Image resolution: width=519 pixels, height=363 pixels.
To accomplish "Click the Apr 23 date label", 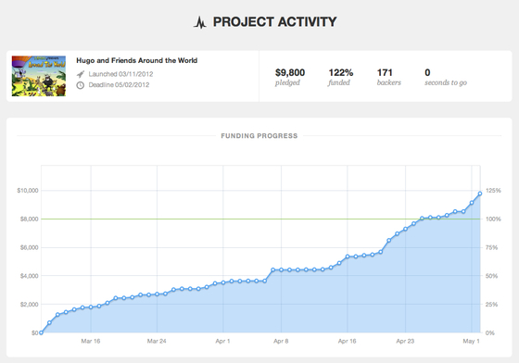I will 405,341.
